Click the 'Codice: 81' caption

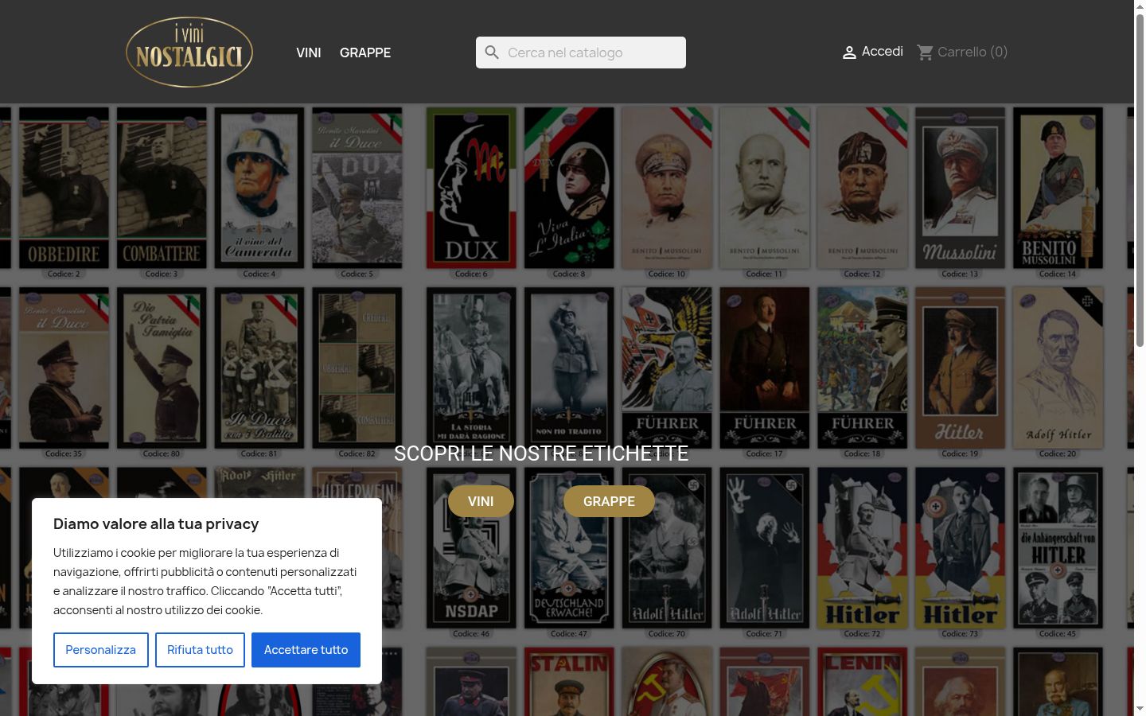[259, 453]
